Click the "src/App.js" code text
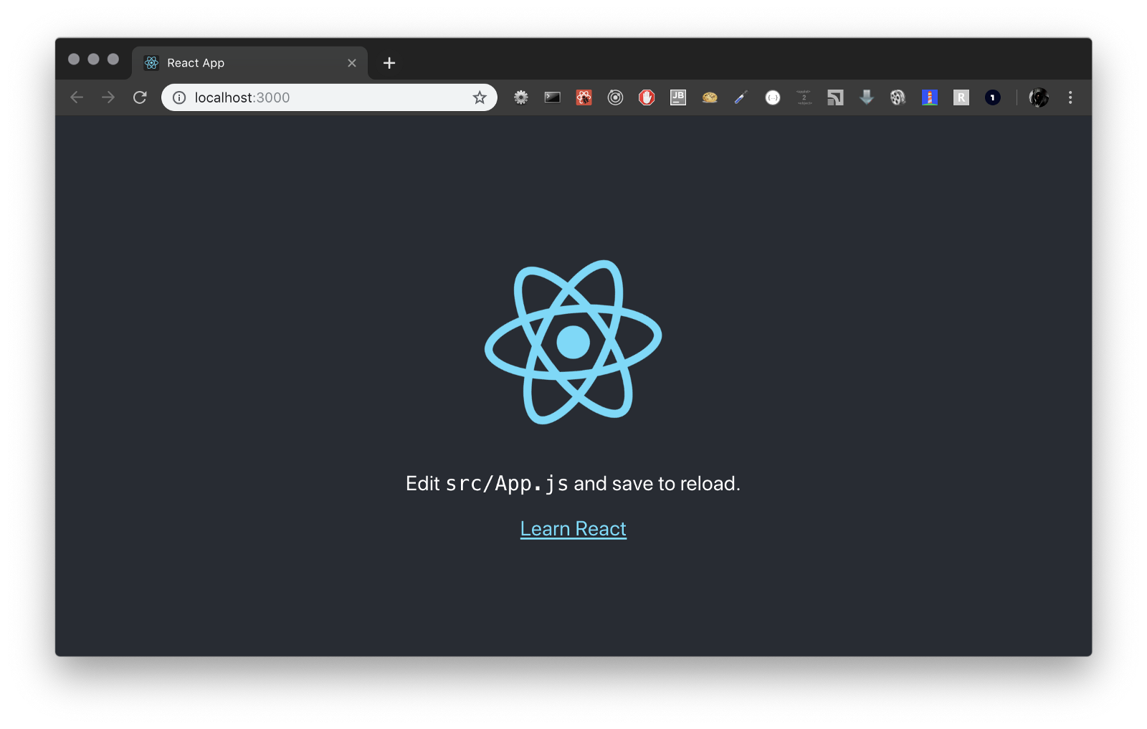Screen dimensions: 1147x729 [507, 484]
